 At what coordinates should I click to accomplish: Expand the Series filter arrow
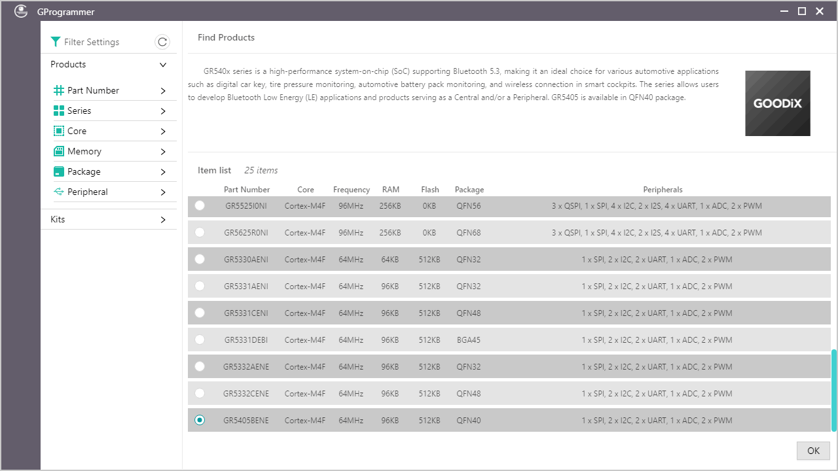[163, 111]
